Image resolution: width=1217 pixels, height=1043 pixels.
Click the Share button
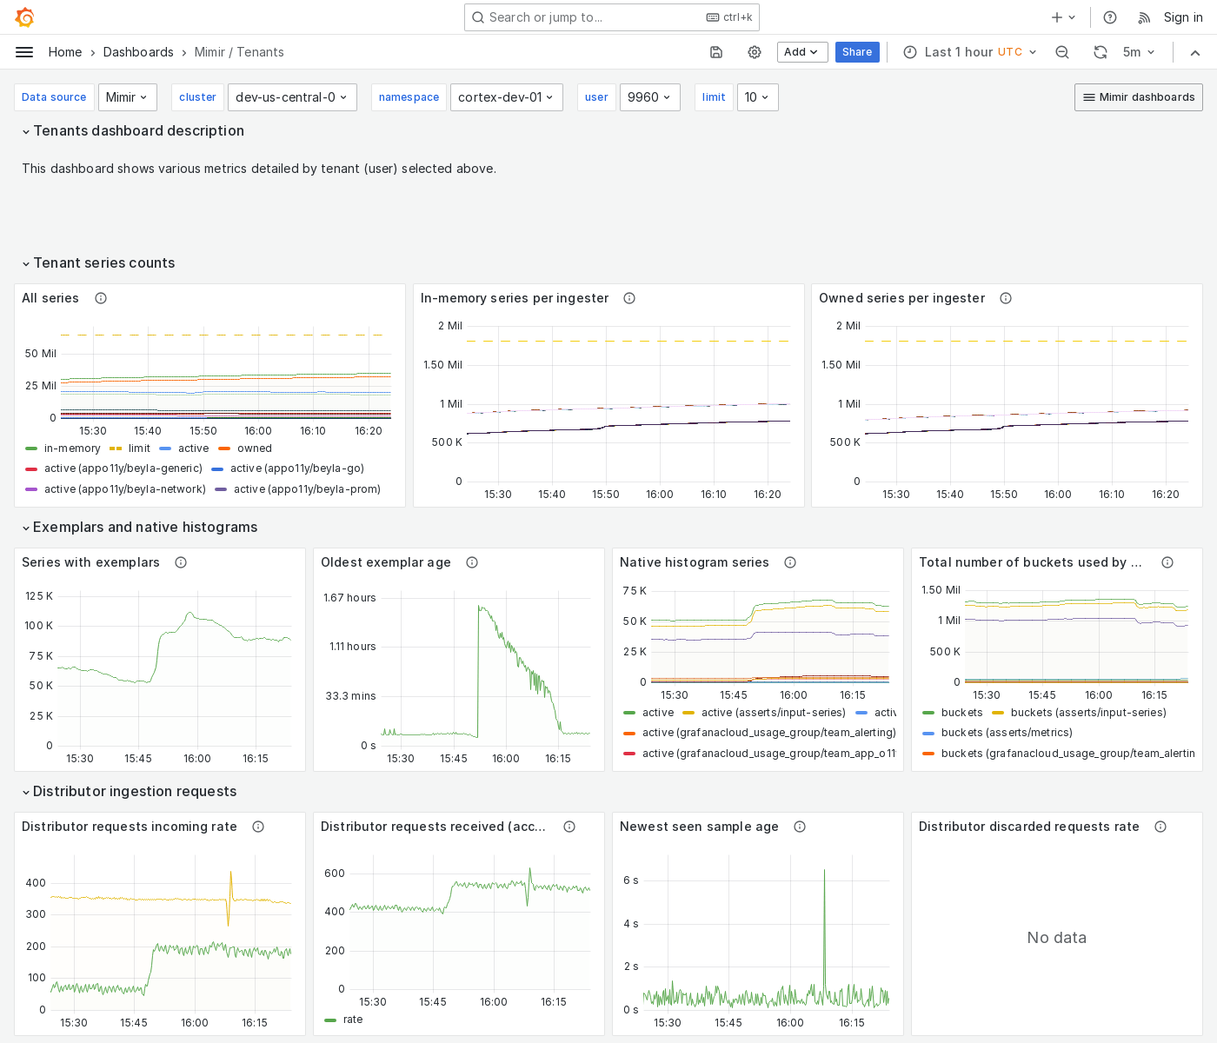coord(857,52)
